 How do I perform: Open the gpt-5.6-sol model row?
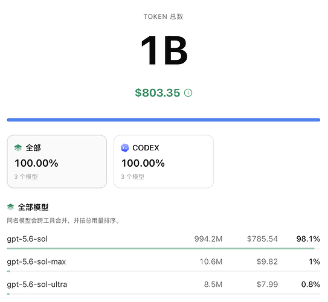[x=164, y=240]
